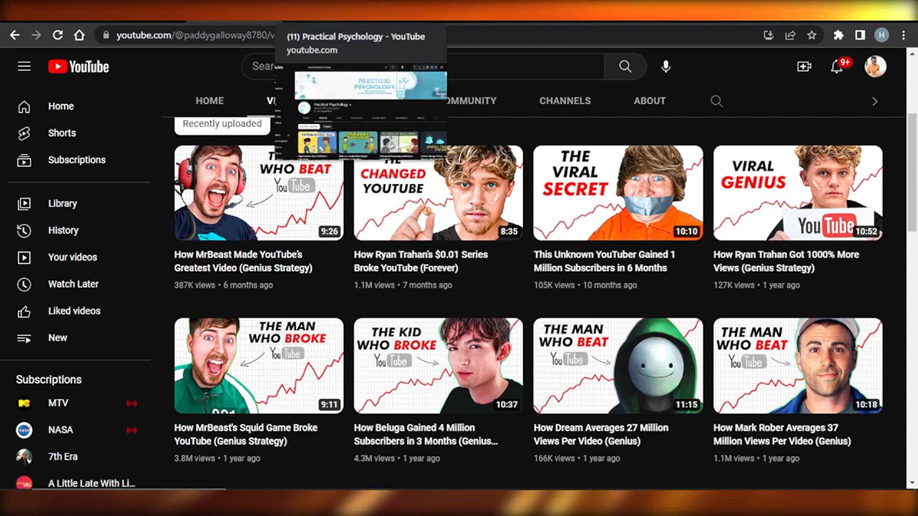
Task: Click the scrollbar up arrow
Action: point(912,54)
